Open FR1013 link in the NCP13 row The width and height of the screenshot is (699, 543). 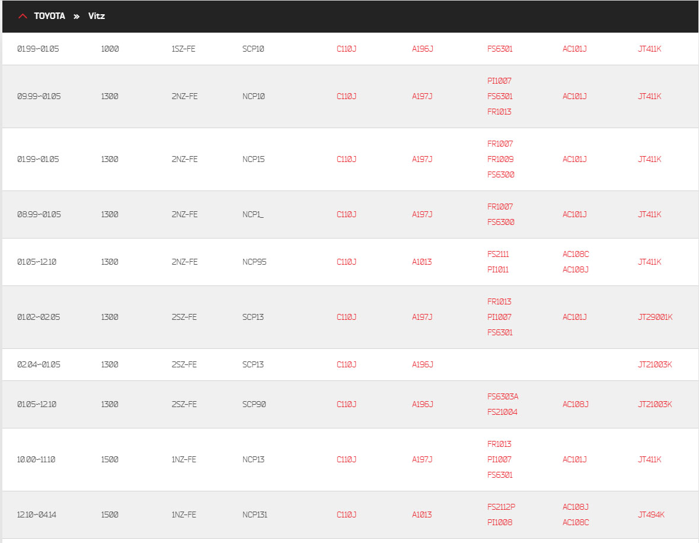(499, 444)
